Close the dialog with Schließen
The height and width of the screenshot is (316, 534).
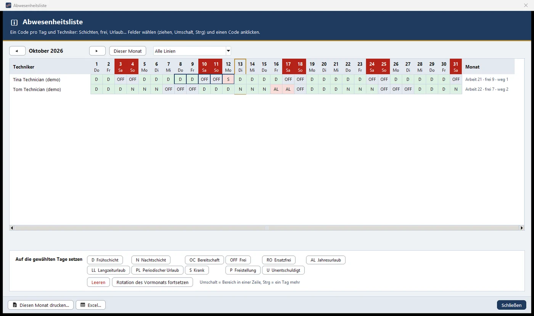click(511, 305)
